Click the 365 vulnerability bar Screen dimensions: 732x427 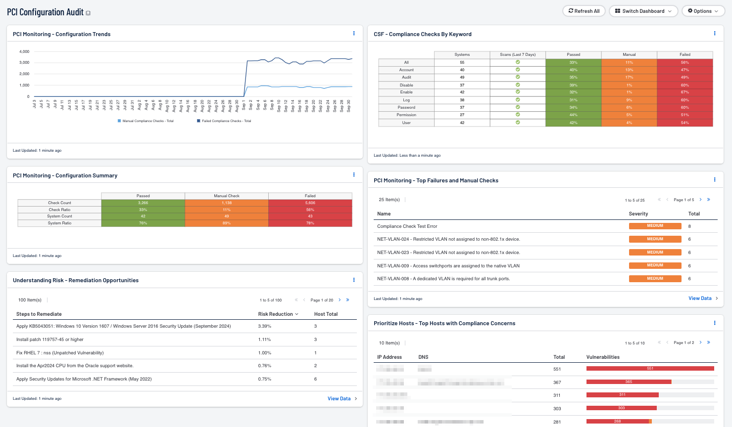[629, 382]
